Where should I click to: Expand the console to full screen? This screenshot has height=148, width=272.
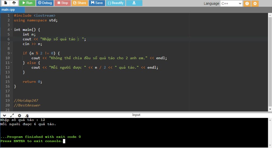pos(12,116)
